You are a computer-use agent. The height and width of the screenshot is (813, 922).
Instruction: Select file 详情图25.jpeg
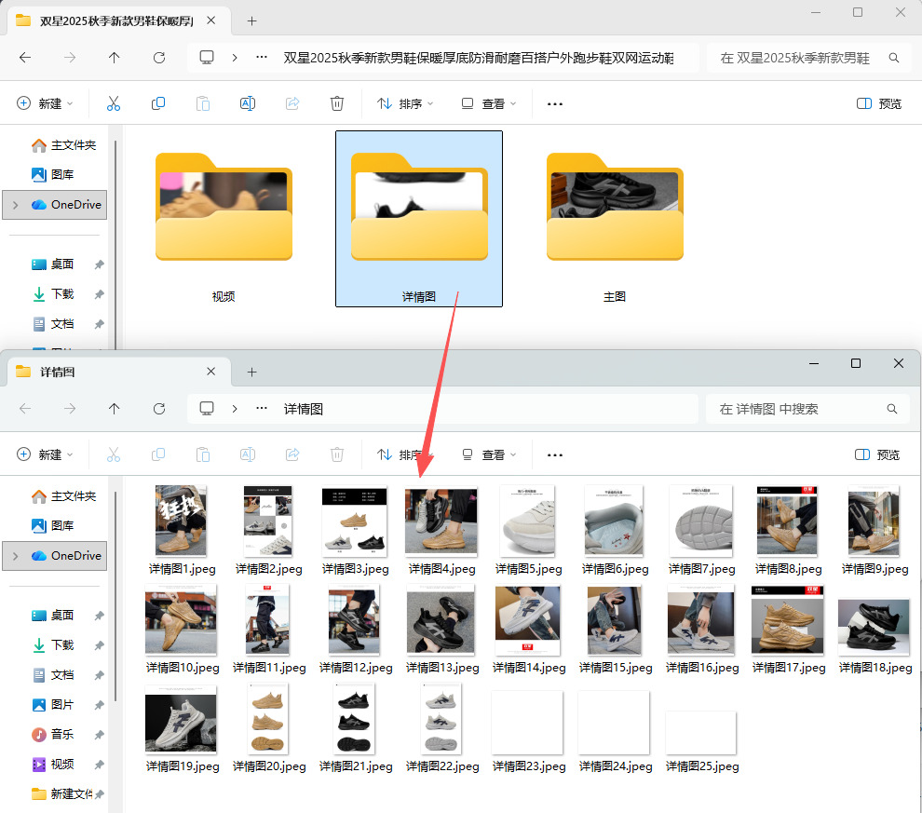coord(701,740)
